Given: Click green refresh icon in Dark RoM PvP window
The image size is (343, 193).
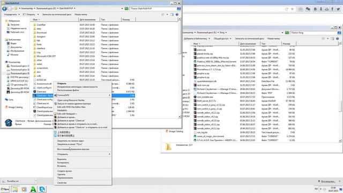Looking at the screenshot, I should pyautogui.click(x=126, y=9).
